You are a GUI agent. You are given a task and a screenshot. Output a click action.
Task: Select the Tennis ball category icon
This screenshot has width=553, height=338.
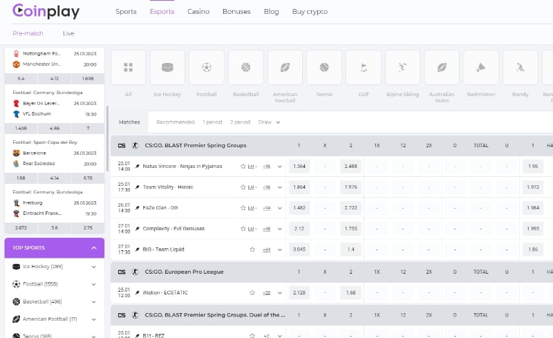click(324, 67)
